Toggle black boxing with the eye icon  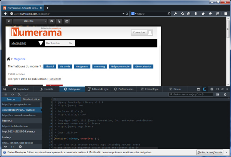5,146
